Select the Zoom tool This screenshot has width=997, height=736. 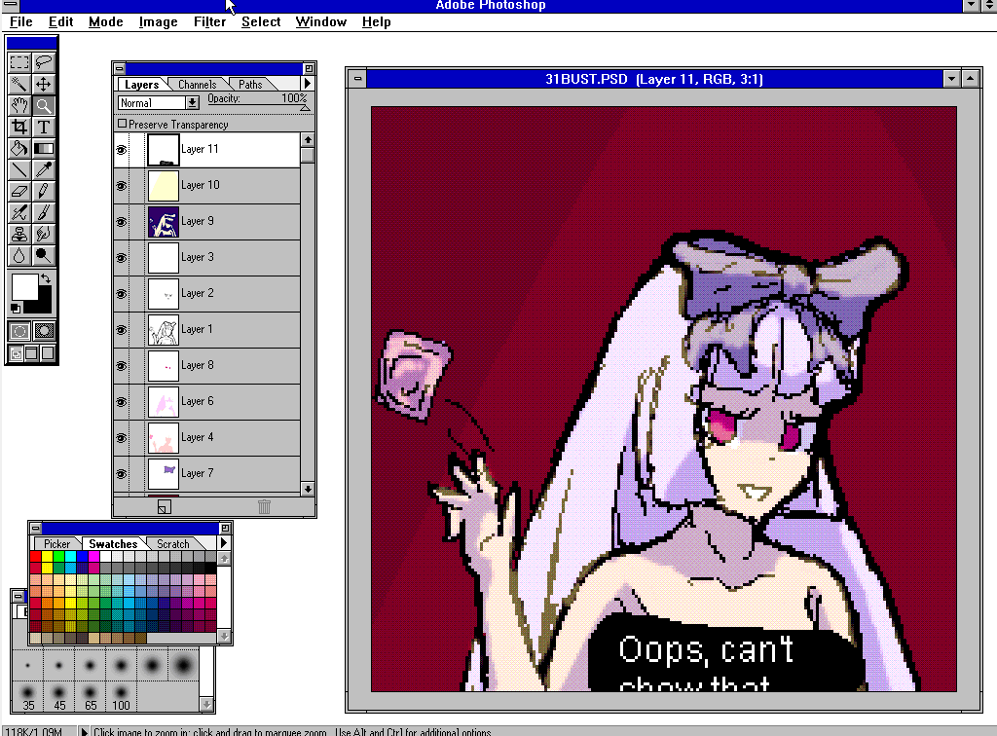click(43, 105)
